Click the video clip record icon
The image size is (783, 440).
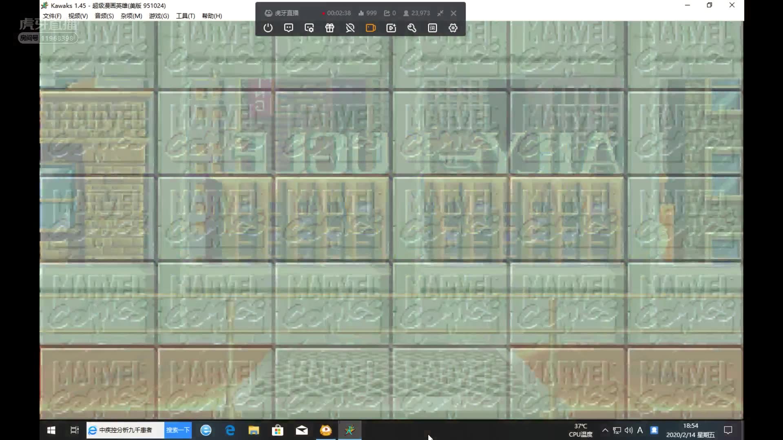(391, 28)
